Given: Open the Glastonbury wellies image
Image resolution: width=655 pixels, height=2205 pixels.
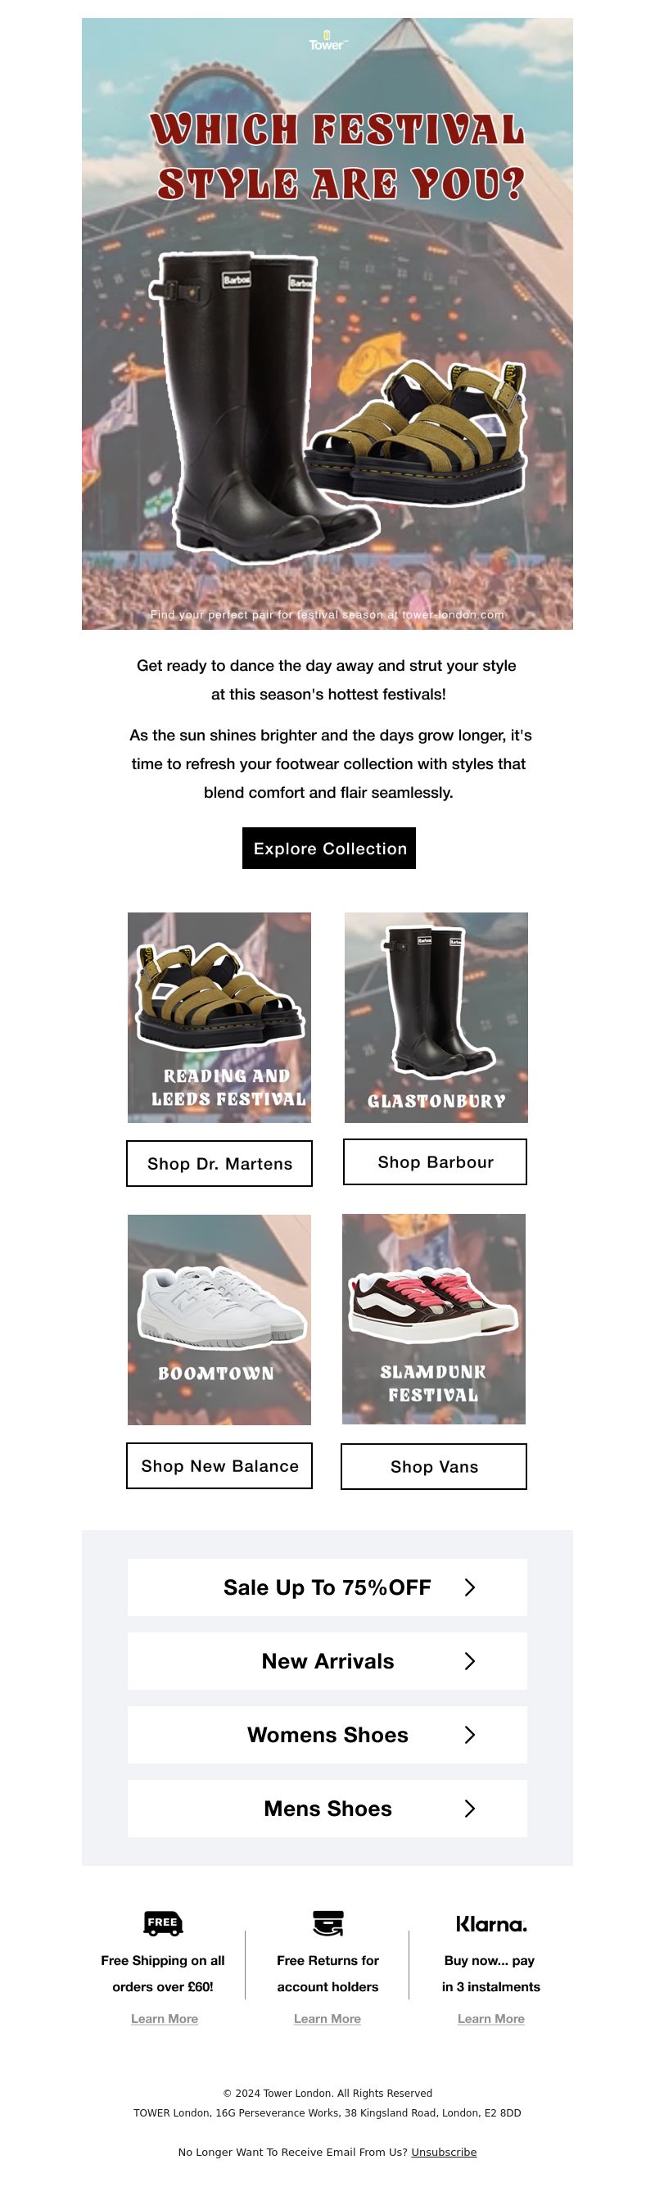Looking at the screenshot, I should [436, 1016].
